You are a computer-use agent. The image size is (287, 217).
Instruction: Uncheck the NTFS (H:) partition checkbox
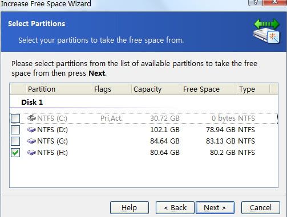15,153
